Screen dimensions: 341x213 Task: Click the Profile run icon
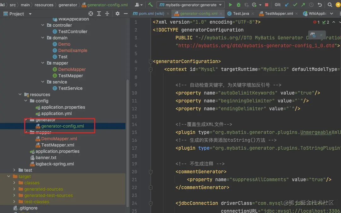pos(254,4)
